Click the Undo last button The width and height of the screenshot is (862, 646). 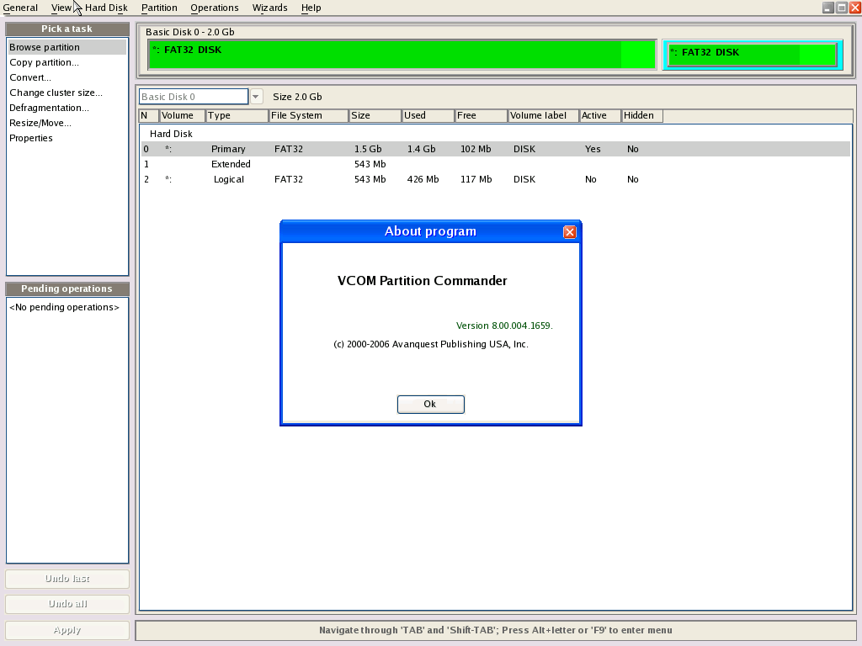point(67,579)
